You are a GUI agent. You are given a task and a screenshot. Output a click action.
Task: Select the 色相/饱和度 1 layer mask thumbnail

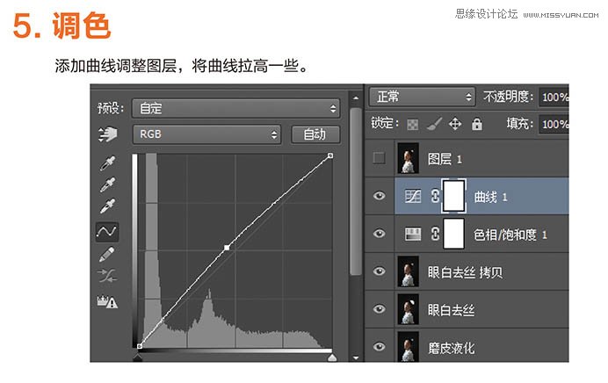click(x=453, y=234)
